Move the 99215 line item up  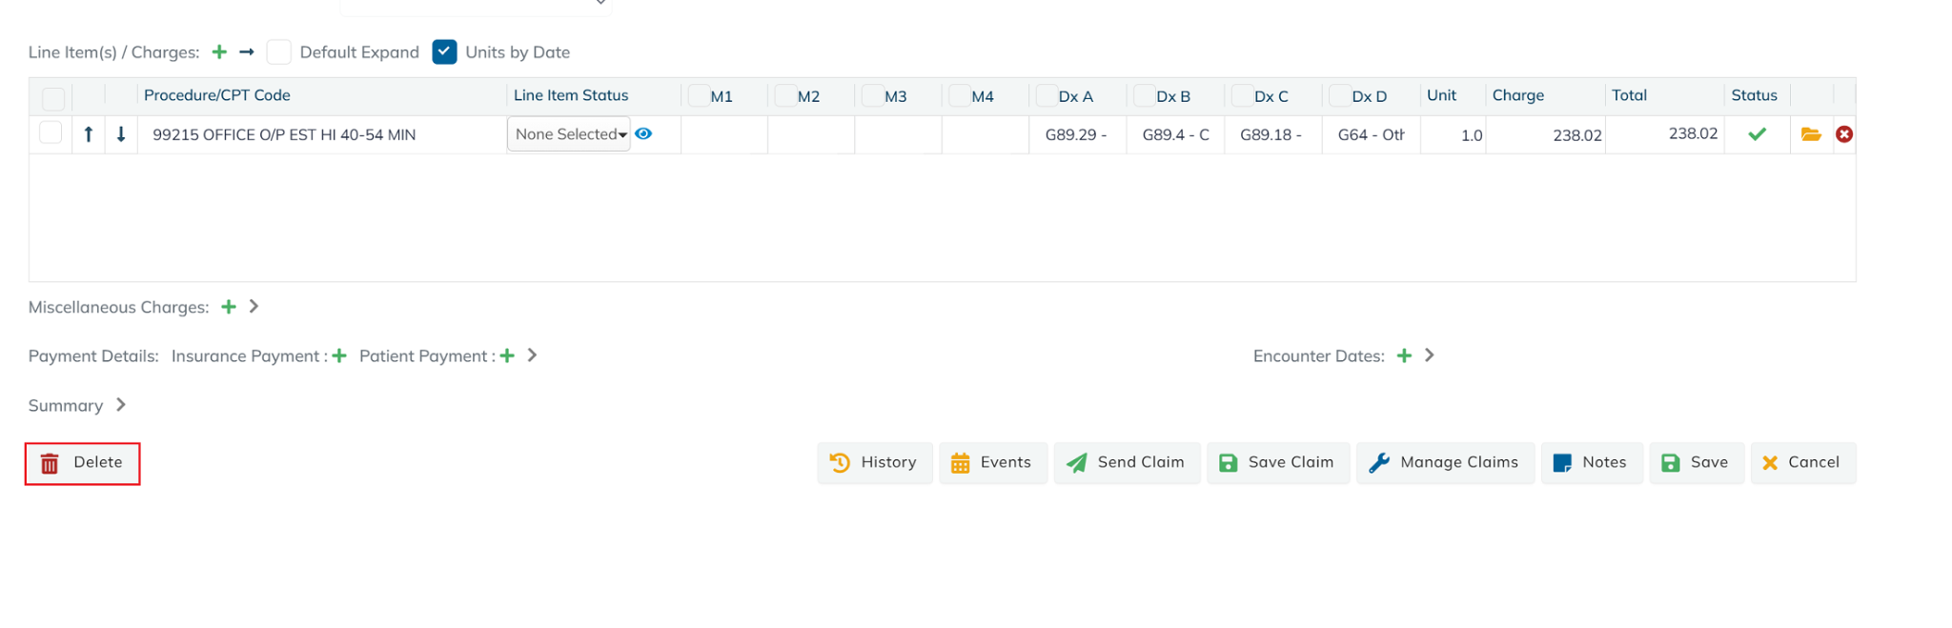point(89,134)
